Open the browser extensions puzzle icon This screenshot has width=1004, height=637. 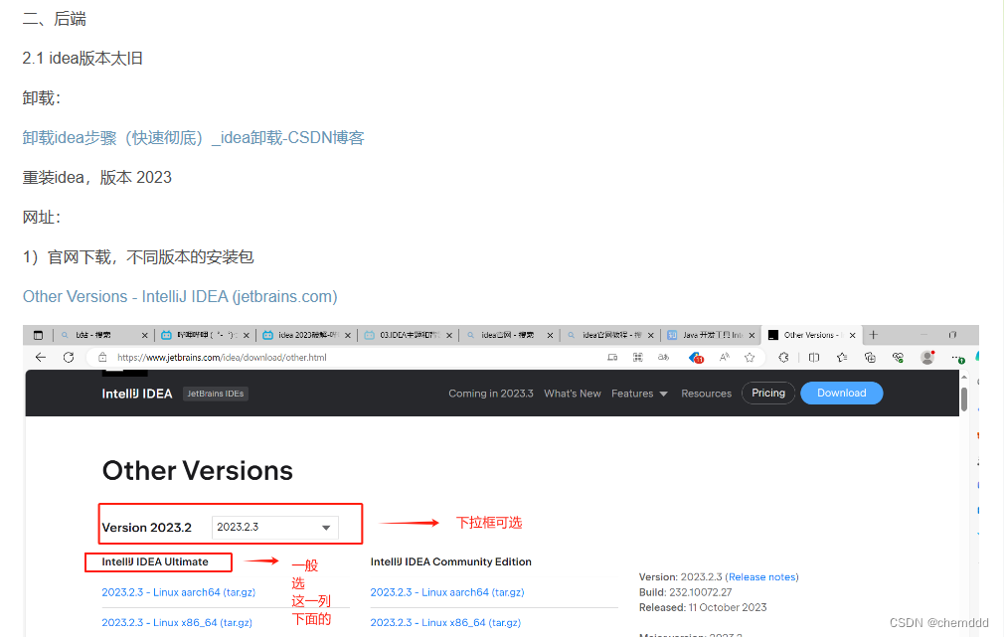(x=783, y=357)
